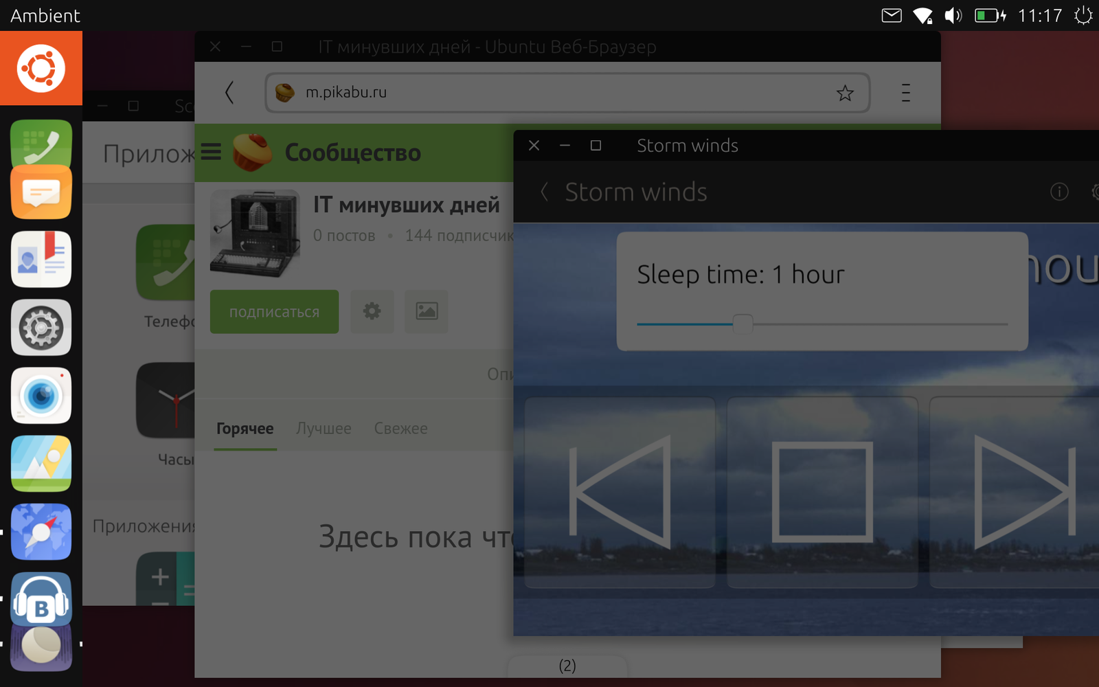The image size is (1099, 687).
Task: Open the Pikabu hamburger menu
Action: (211, 152)
